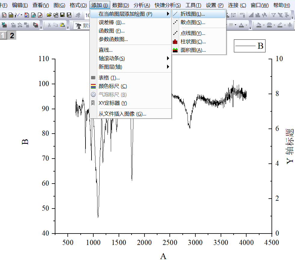
Task: Open the fill color paint bucket dropdown arrow
Action: 263,25
